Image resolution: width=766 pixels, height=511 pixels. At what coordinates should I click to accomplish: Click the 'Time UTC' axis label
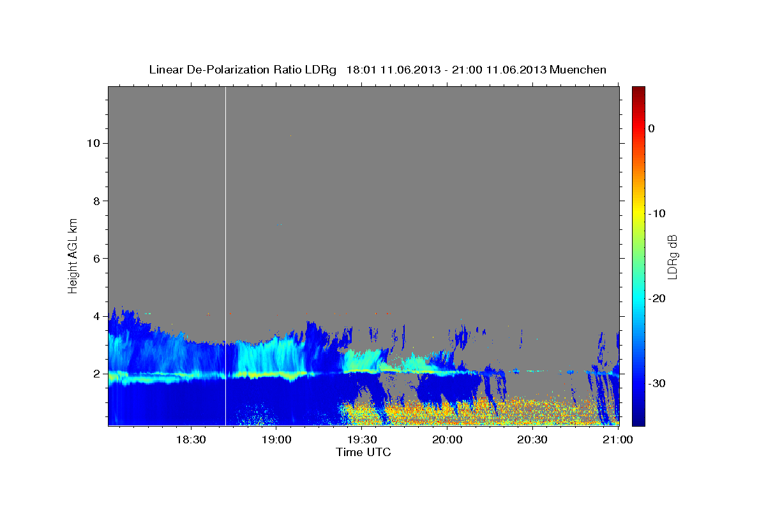(363, 452)
